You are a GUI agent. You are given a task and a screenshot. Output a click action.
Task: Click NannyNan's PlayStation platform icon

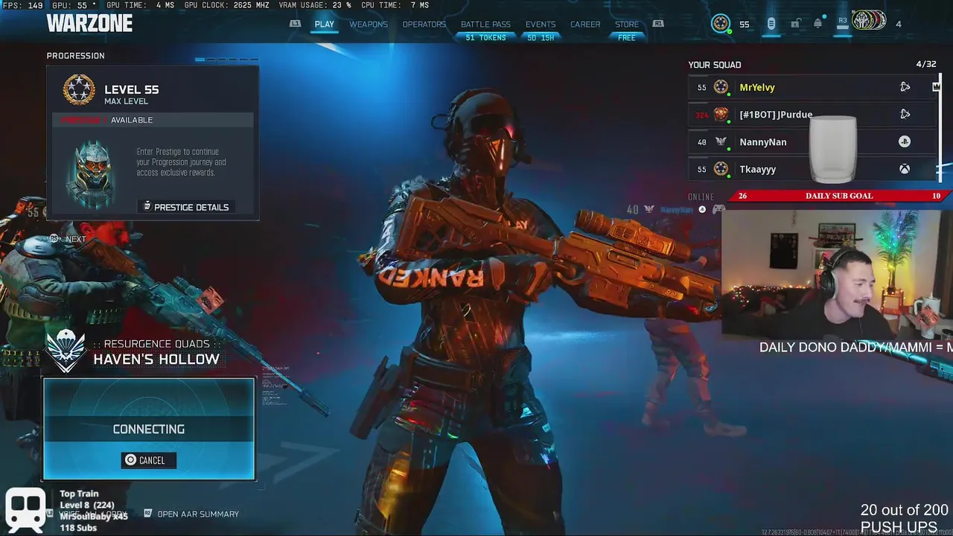point(904,141)
